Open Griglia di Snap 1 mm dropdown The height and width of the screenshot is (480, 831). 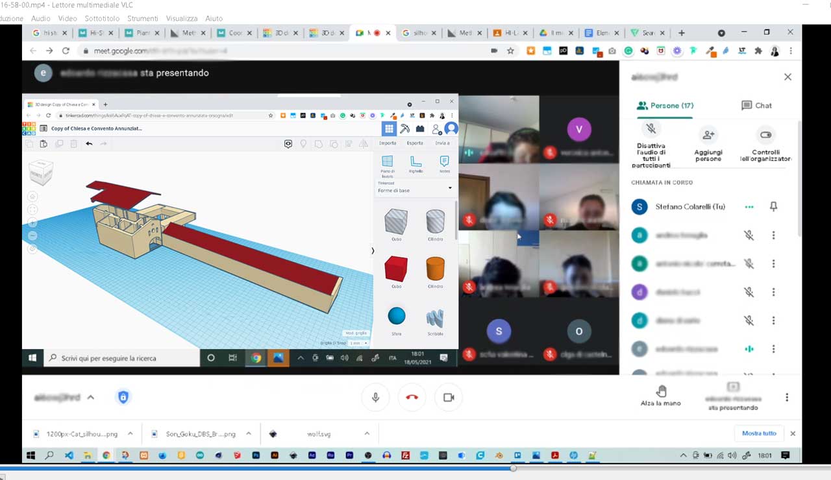click(358, 343)
